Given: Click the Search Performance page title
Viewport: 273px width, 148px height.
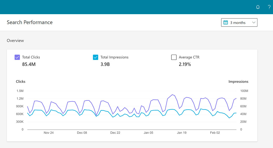Looking at the screenshot, I should [x=30, y=22].
